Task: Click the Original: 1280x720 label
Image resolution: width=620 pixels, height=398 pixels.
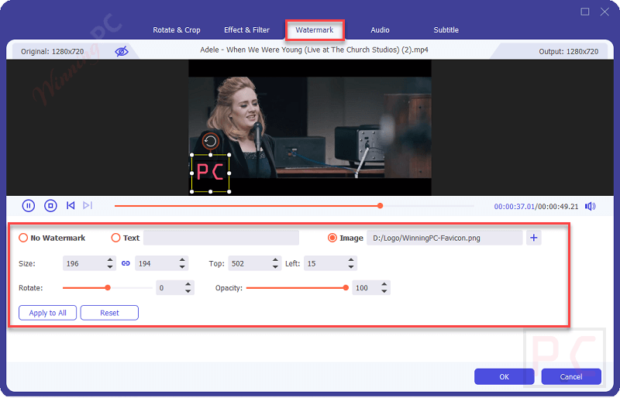Action: tap(52, 51)
